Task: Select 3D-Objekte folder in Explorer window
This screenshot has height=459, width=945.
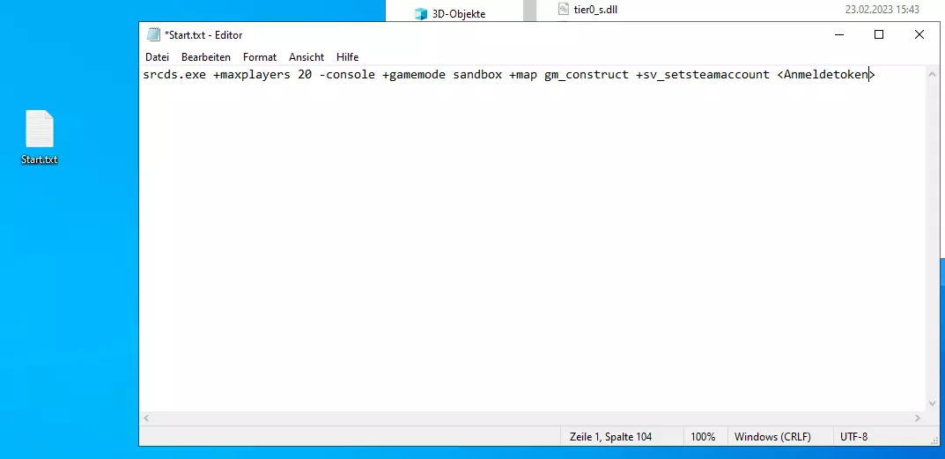Action: pyautogui.click(x=459, y=14)
